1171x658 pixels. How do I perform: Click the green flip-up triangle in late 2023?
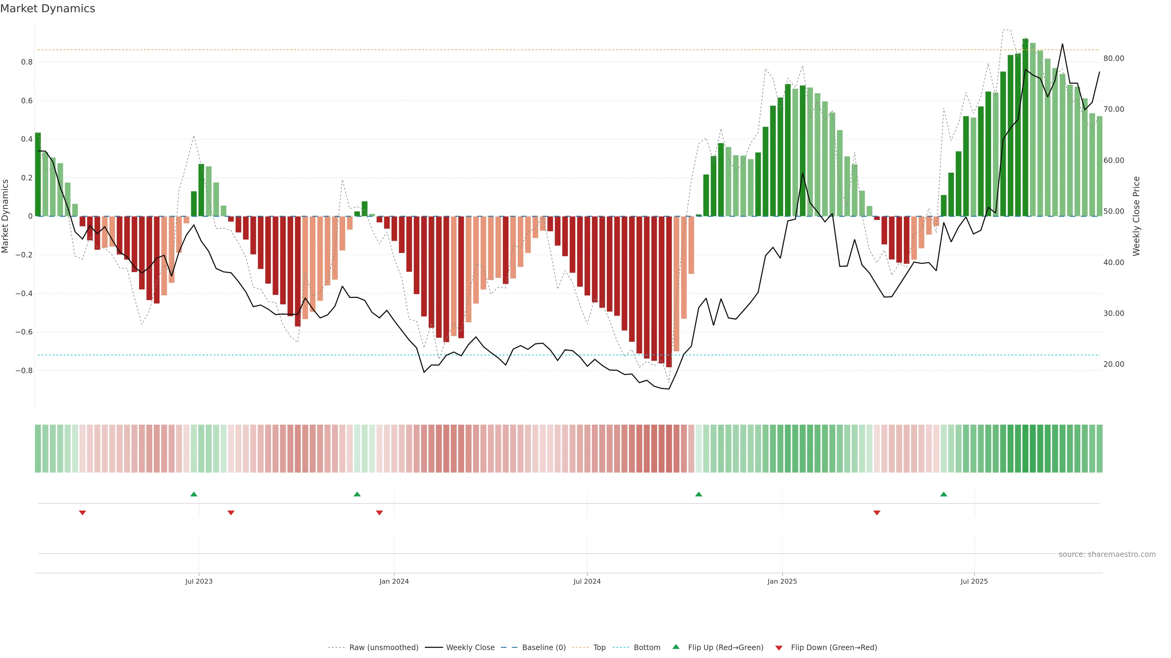[x=357, y=494]
